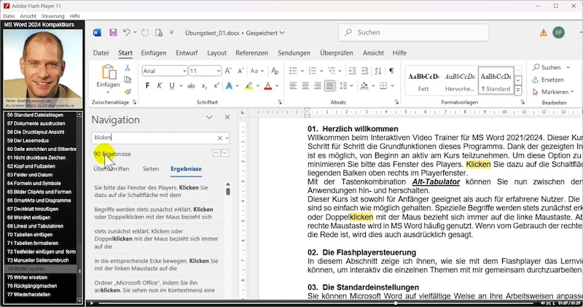583x307 pixels.
Task: Clear all formatting with the eraser A icon
Action: coord(275,71)
